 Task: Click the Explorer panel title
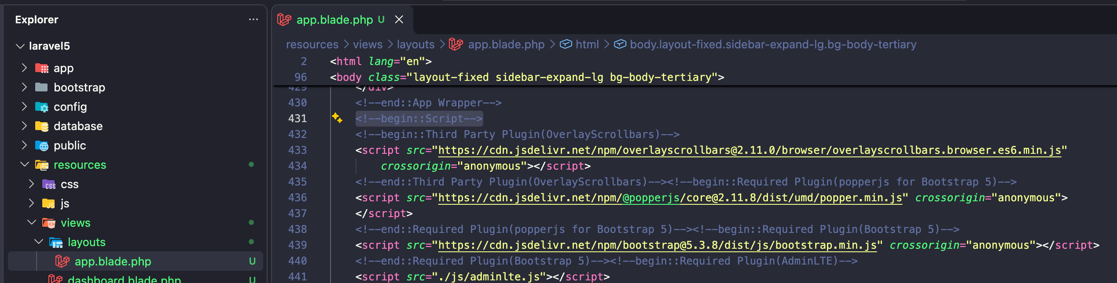(37, 20)
